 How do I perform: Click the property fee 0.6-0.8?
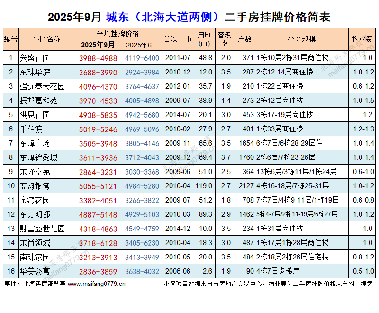[x=363, y=200]
